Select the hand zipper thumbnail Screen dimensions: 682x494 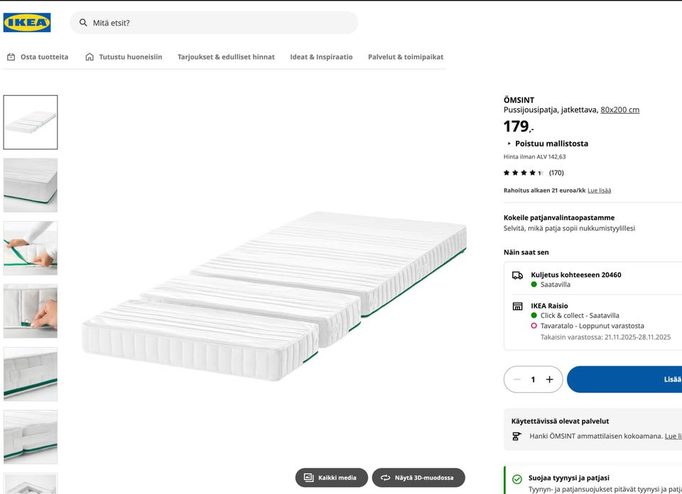[x=31, y=311]
